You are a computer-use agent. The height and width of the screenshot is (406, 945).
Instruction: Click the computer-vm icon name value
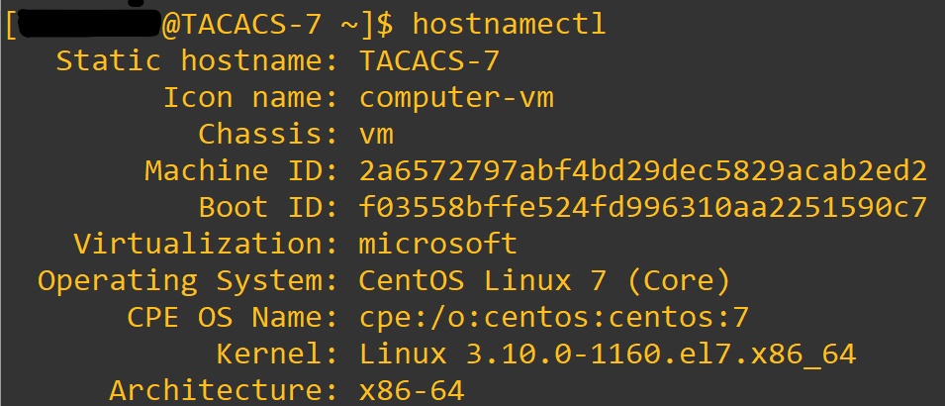pos(456,97)
